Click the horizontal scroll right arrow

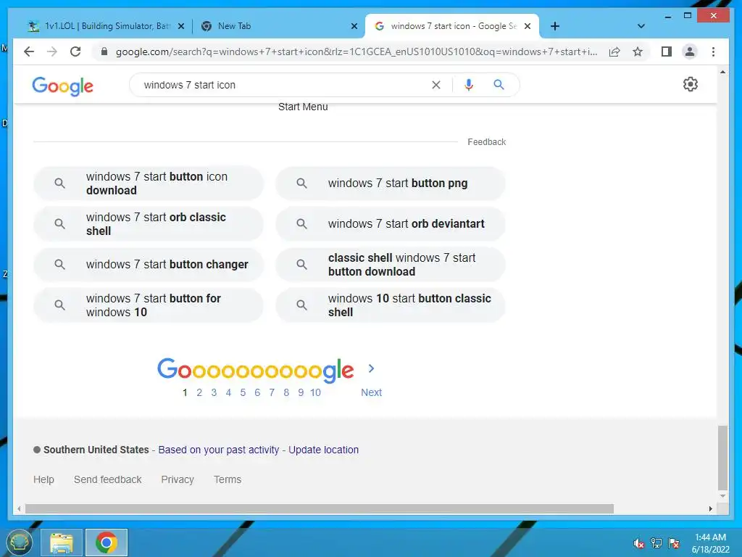[710, 508]
